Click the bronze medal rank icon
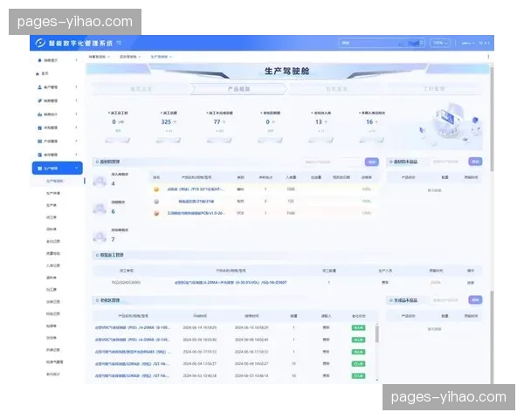Viewport: 524px width, 419px height. click(156, 213)
